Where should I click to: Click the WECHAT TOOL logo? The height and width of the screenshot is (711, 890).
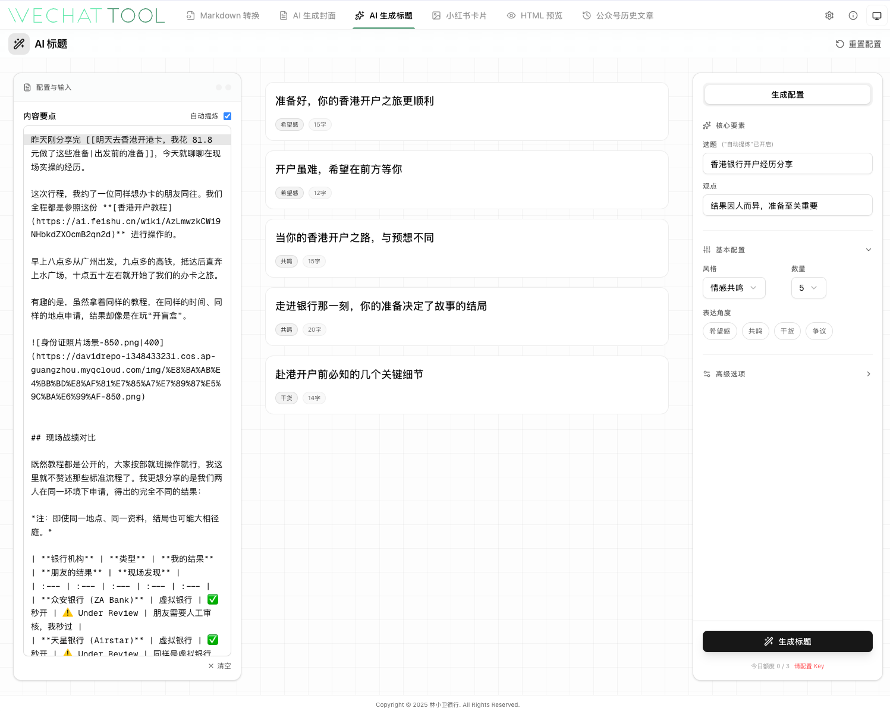pos(87,15)
